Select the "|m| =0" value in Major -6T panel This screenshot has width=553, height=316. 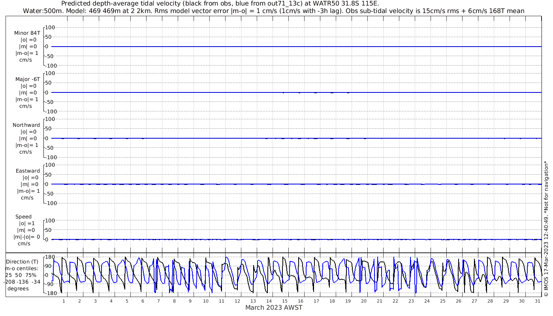coord(28,92)
